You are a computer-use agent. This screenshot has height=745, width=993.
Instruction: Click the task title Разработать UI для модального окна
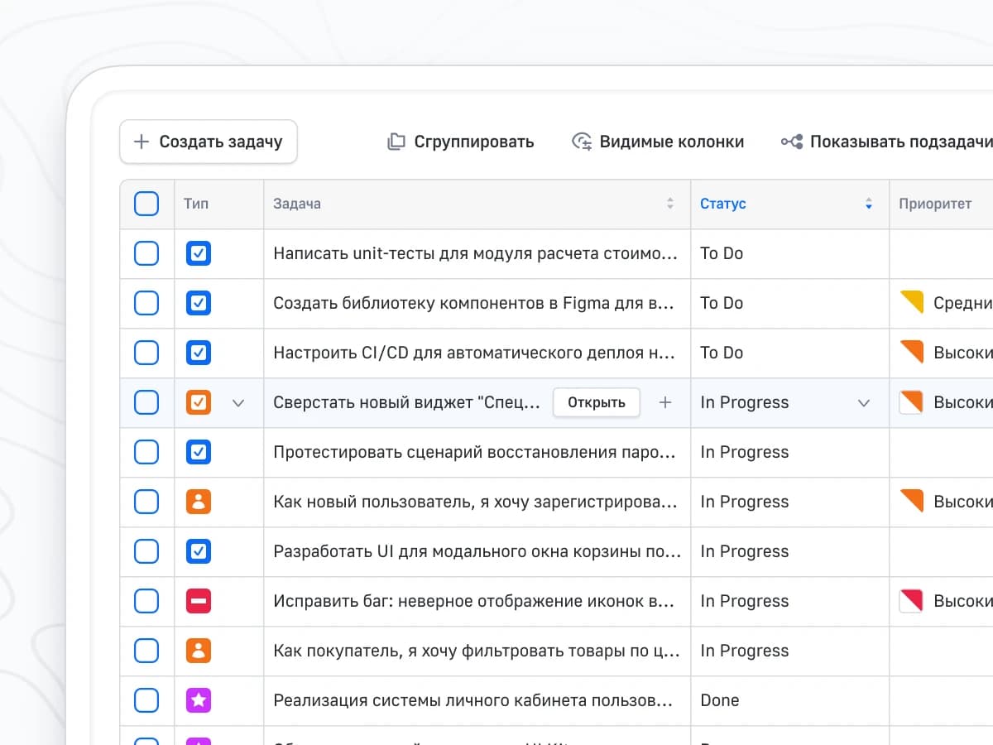477,551
